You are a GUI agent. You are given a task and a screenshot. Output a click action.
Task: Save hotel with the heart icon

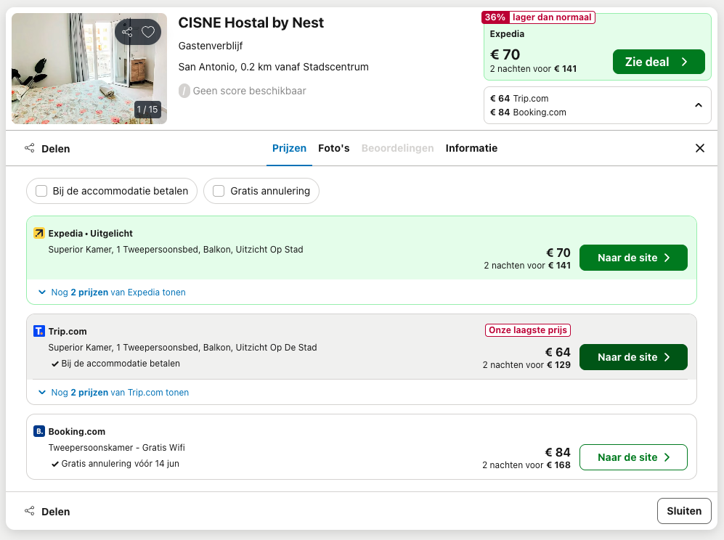[147, 32]
